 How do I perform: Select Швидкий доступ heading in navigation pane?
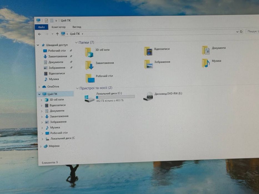55,45
